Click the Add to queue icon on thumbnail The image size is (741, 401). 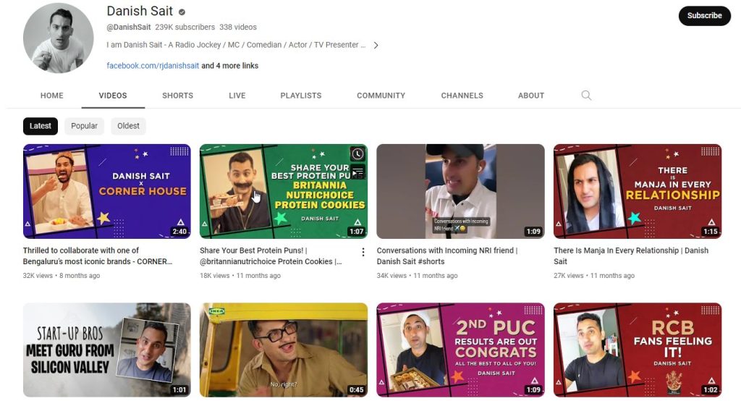(357, 172)
